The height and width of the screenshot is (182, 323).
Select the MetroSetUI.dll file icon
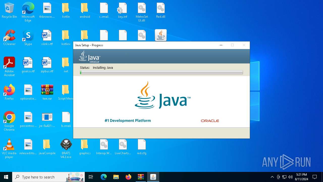tap(142, 12)
